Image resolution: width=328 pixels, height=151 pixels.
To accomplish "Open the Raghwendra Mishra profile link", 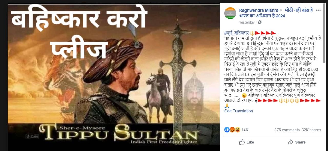I will [258, 10].
